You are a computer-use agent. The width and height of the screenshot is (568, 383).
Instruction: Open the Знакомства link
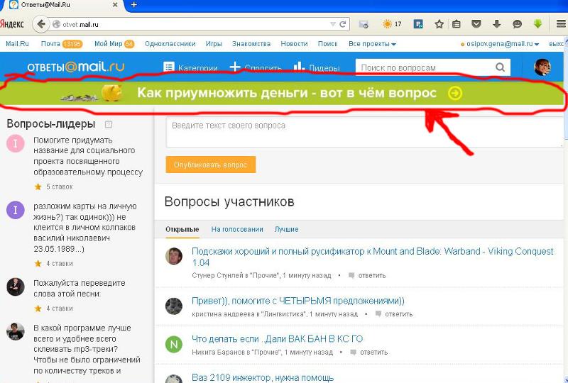(x=251, y=44)
